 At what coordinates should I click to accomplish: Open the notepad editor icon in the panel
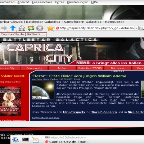click(35, 140)
